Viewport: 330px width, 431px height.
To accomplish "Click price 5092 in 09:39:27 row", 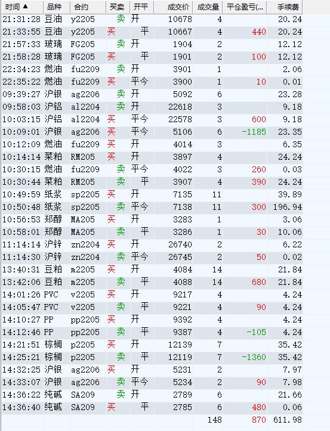I will click(182, 94).
